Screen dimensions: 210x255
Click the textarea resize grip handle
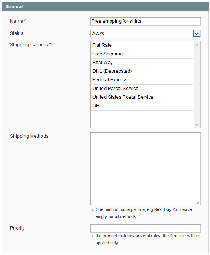198,203
